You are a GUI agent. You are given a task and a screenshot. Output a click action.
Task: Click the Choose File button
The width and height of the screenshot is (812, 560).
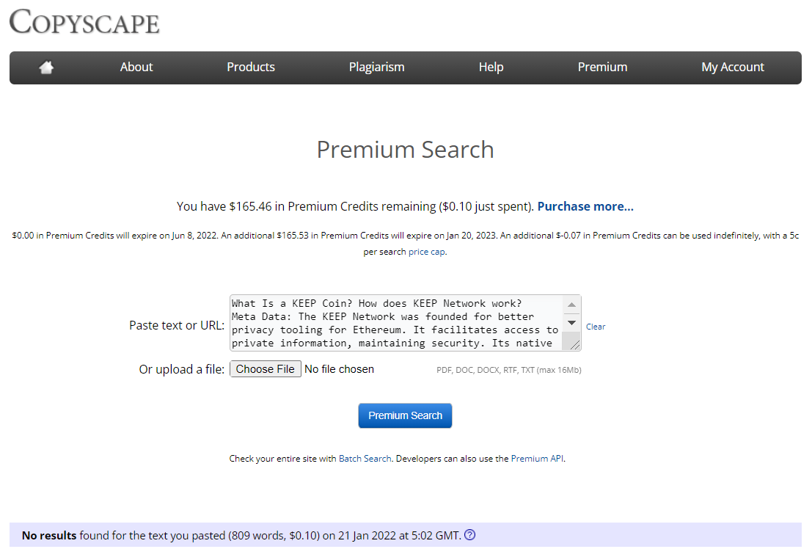[x=265, y=369]
